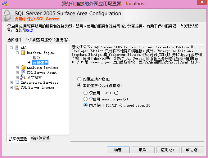Expand the Analysis Services node

(17, 68)
